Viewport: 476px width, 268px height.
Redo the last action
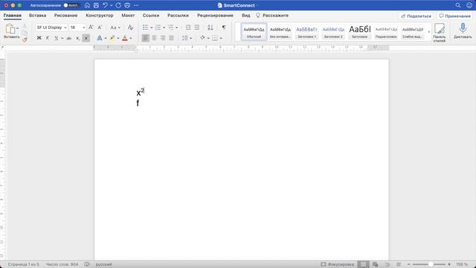tap(118, 5)
